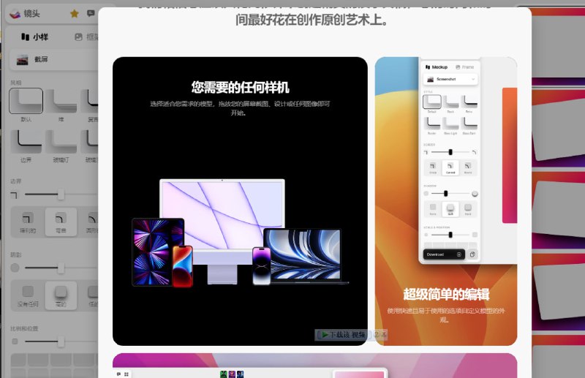Click the MacBook image in the mockup card

tap(306, 257)
